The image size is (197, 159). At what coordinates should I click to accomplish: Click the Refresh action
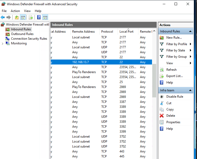point(171,70)
